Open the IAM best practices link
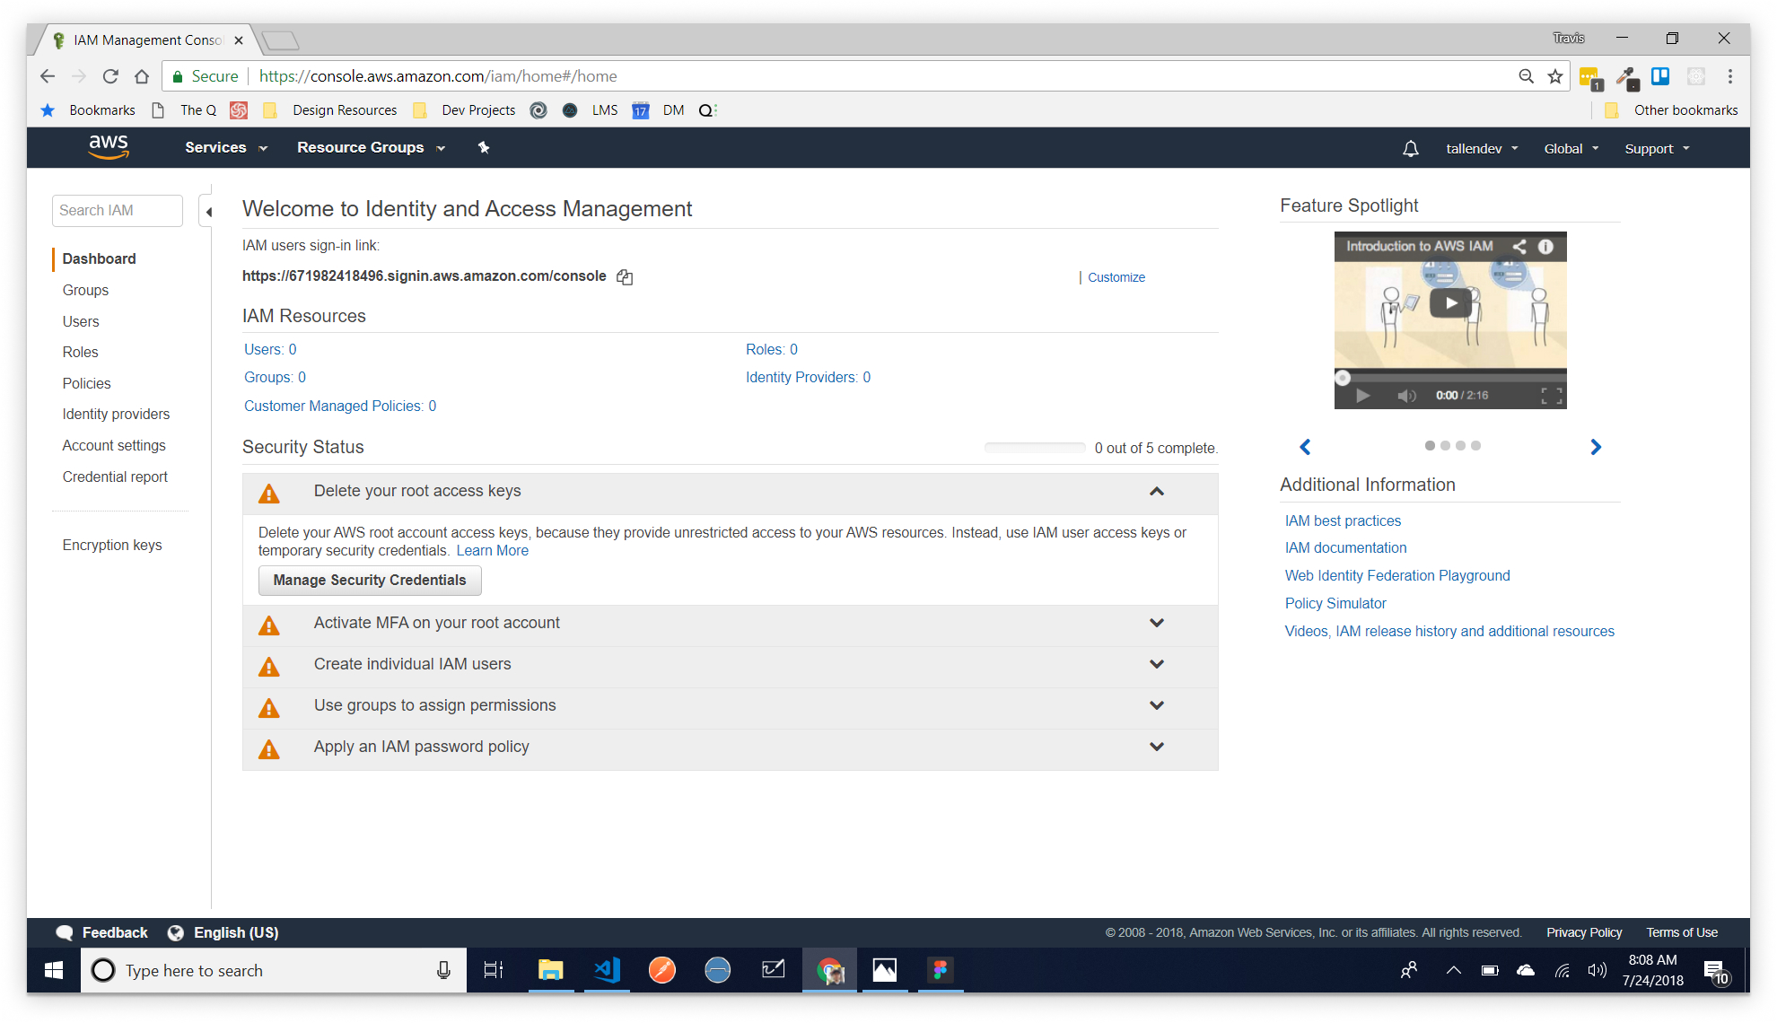The image size is (1777, 1023). 1342,520
